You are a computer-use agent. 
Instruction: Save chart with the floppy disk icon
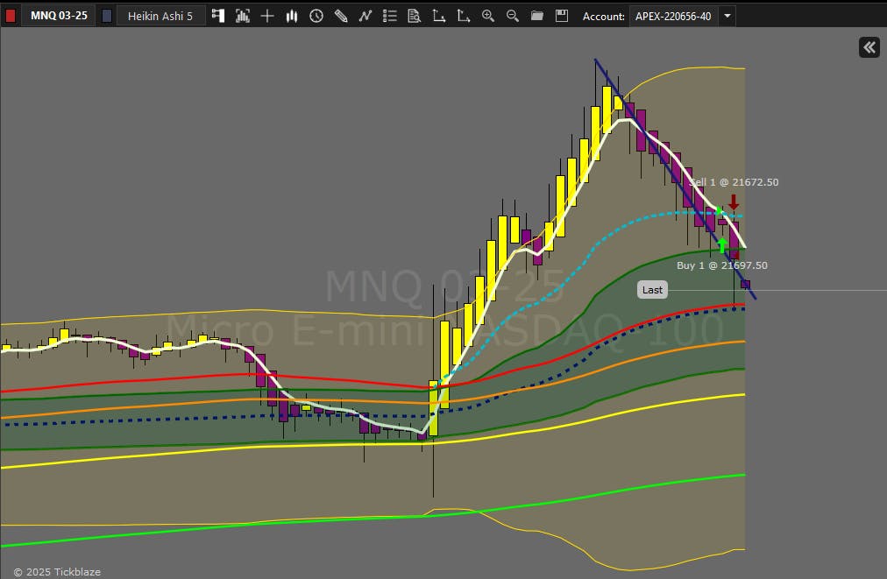(x=561, y=16)
